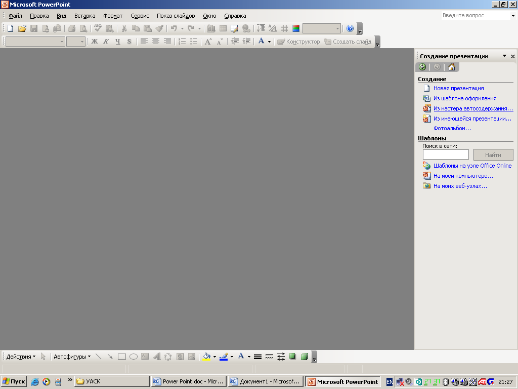The height and width of the screenshot is (389, 518).
Task: Create a new presentation with the New icon
Action: [10, 28]
